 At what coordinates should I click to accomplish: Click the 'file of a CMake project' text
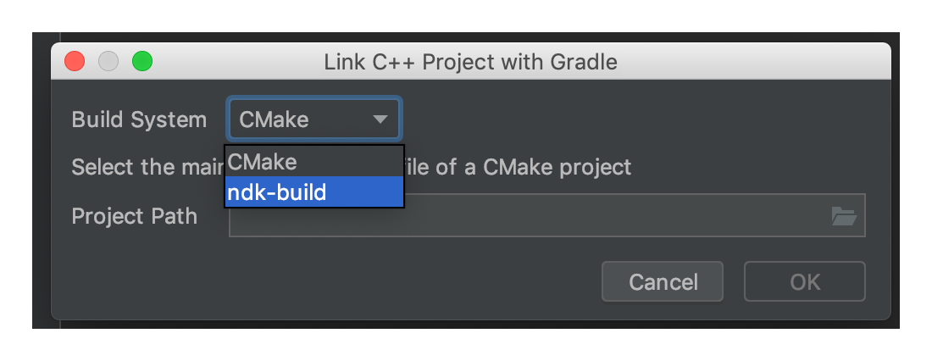[x=518, y=167]
